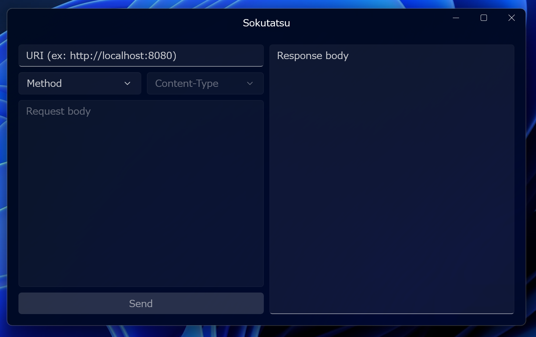Maximize the Sokutatsu window
Image resolution: width=536 pixels, height=337 pixels.
pos(484,18)
